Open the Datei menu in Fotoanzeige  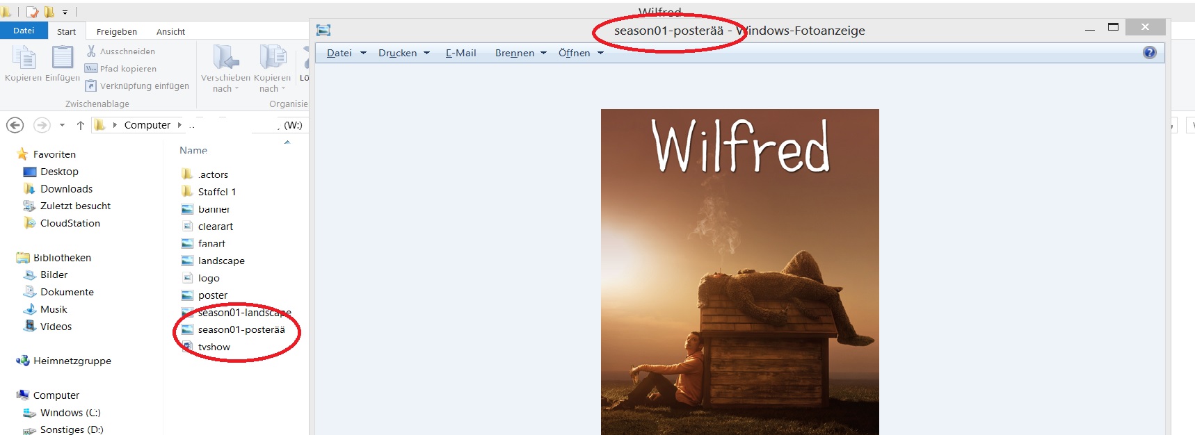coord(346,53)
